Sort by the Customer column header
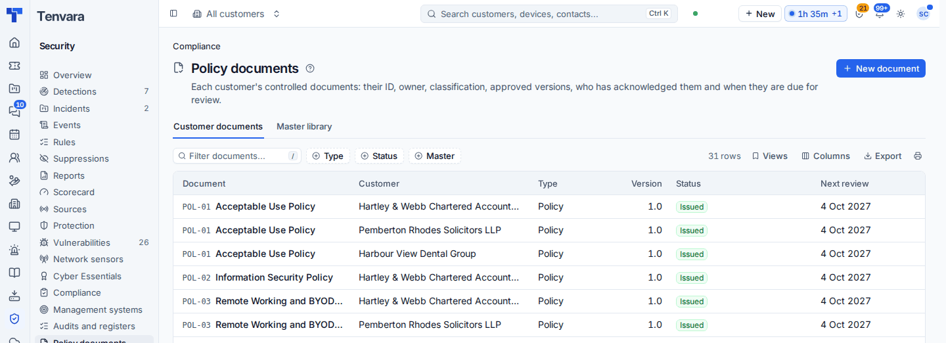The height and width of the screenshot is (343, 946). (x=379, y=183)
